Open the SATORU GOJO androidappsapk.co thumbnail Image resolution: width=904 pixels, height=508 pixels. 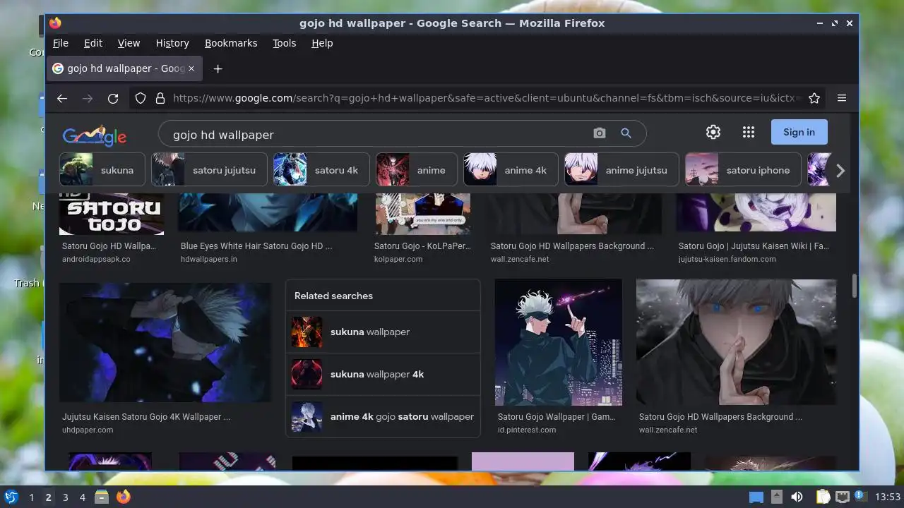pyautogui.click(x=112, y=214)
